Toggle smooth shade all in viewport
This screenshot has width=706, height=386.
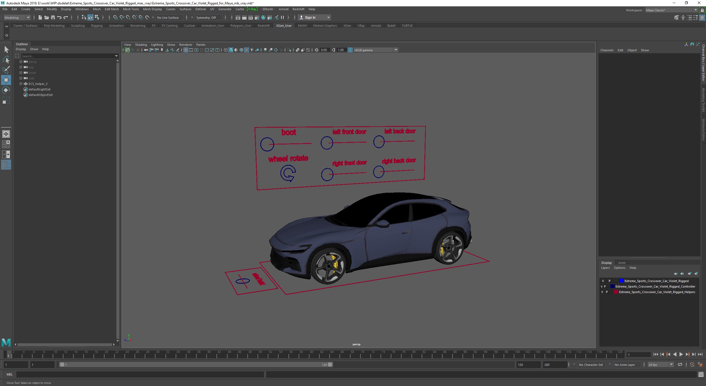(231, 50)
